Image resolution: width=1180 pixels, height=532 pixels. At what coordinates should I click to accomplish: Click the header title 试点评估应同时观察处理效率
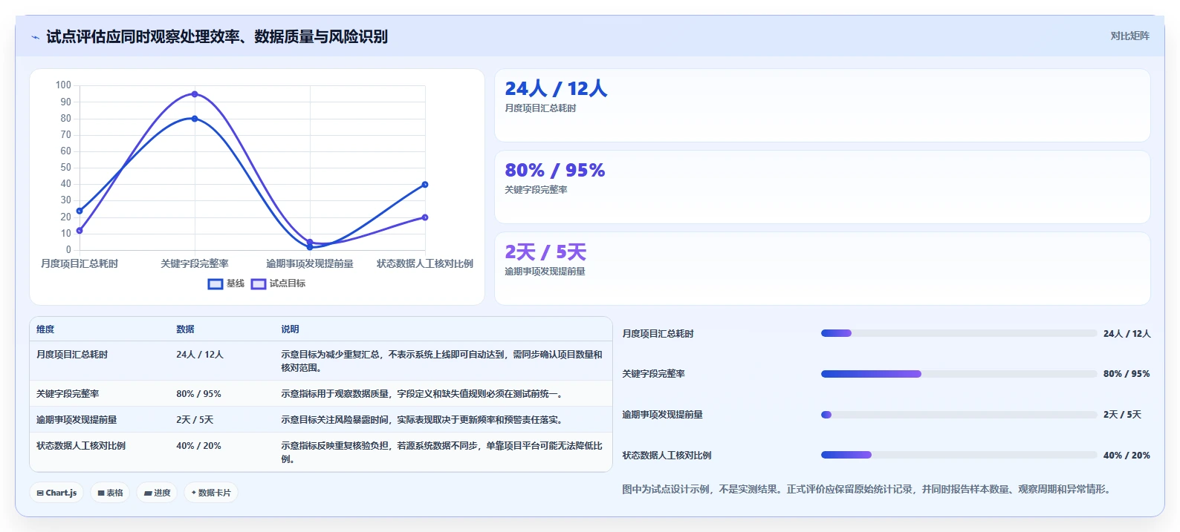pos(217,37)
